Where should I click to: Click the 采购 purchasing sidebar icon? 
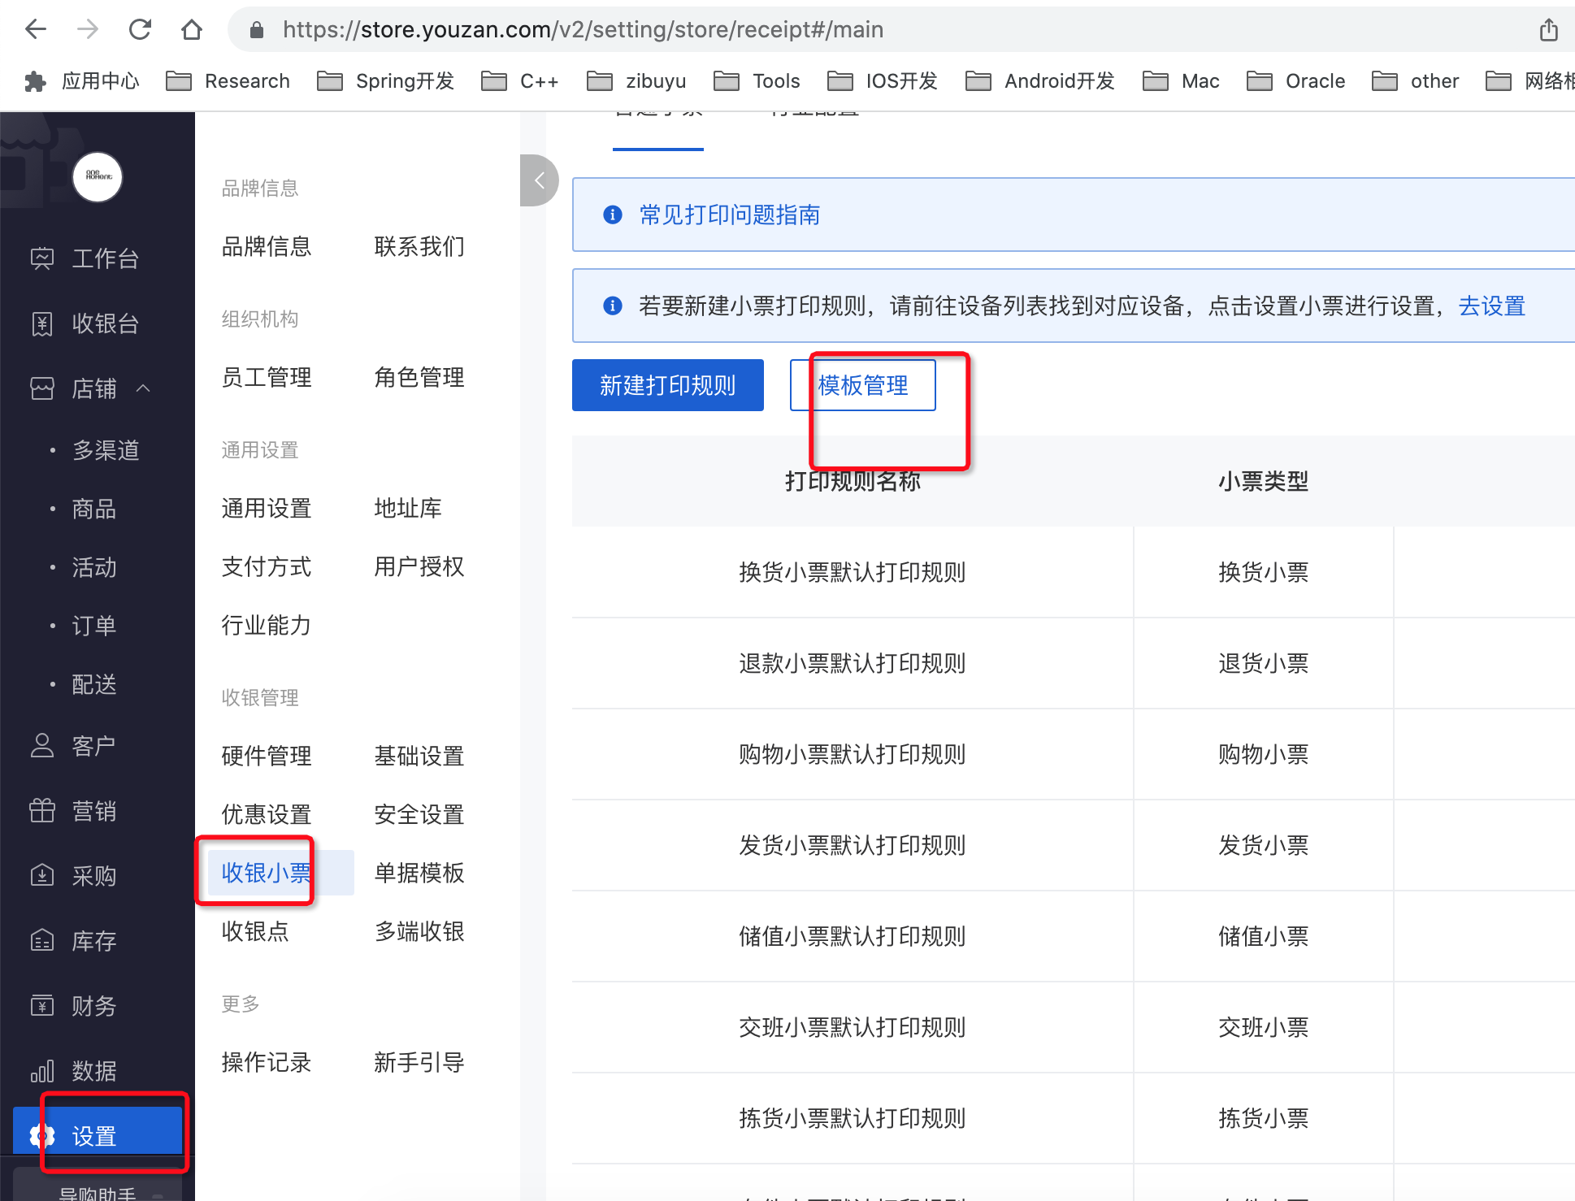point(42,875)
